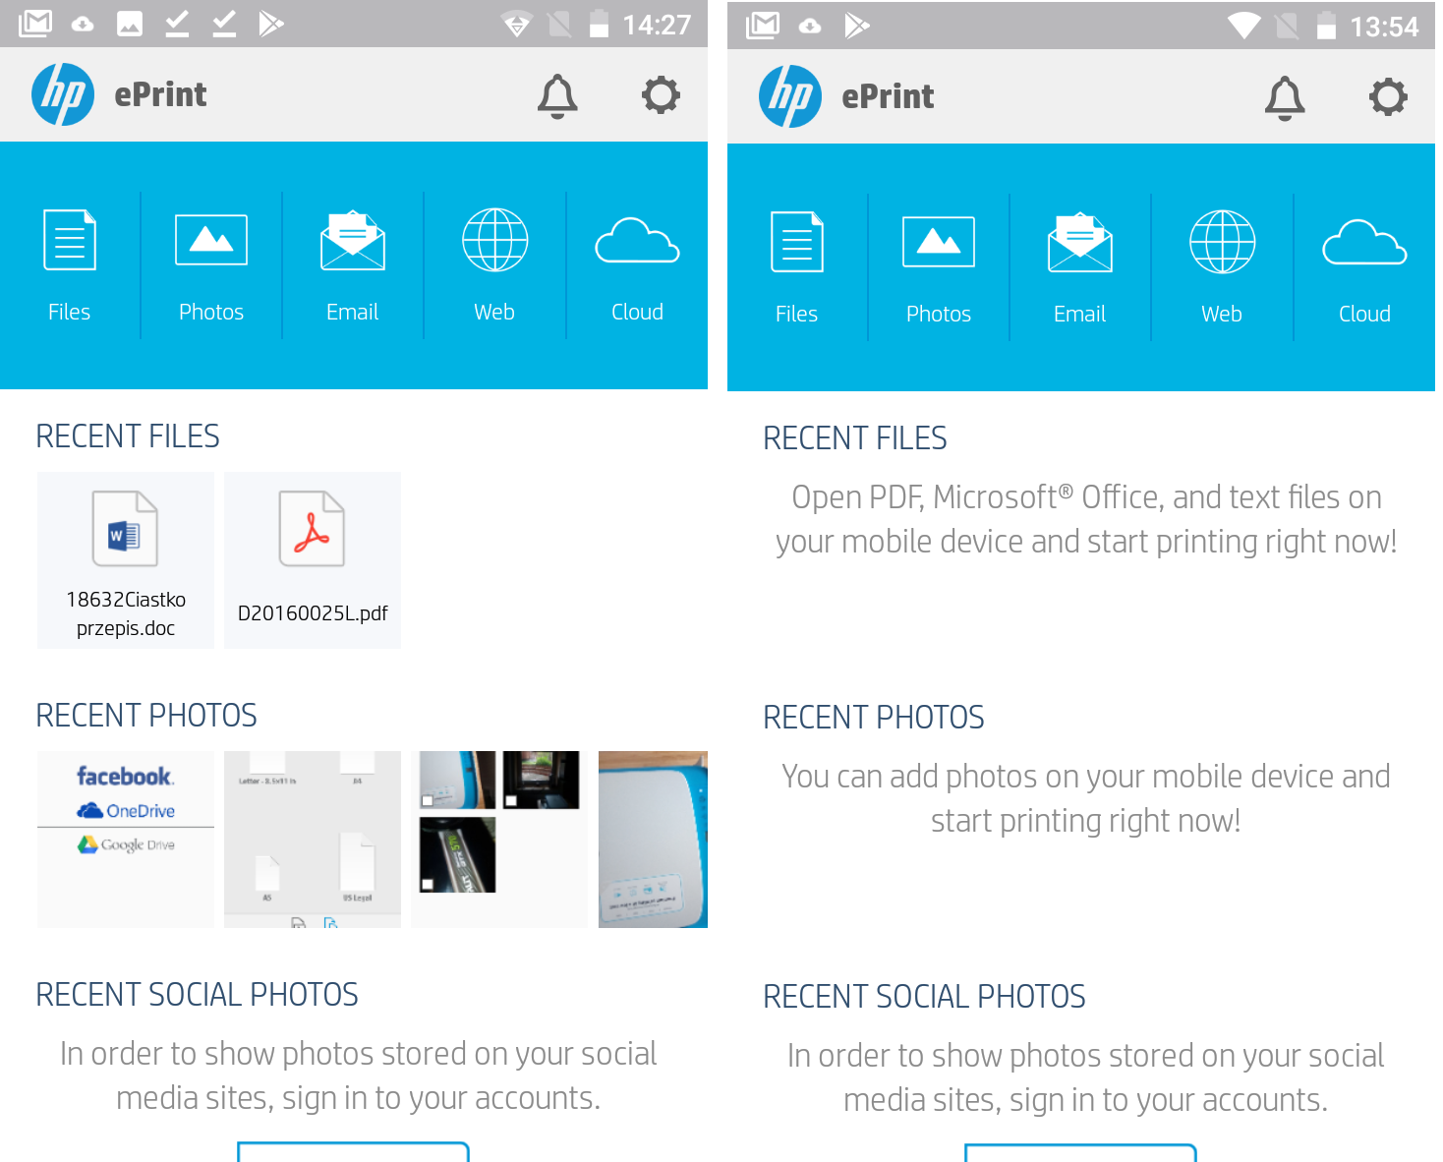Image resolution: width=1443 pixels, height=1162 pixels.
Task: Open settings gear in left screen
Action: pyautogui.click(x=661, y=95)
